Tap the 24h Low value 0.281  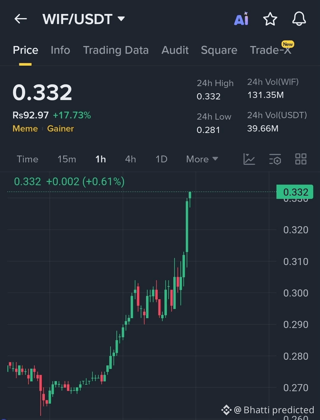click(208, 130)
